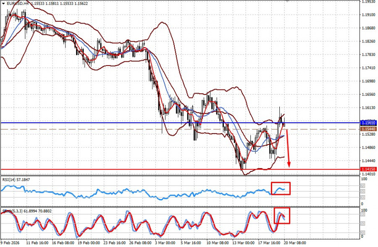This screenshot has height=247, width=378.
Task: Click the 30 level on RSI scale
Action: coord(362,197)
